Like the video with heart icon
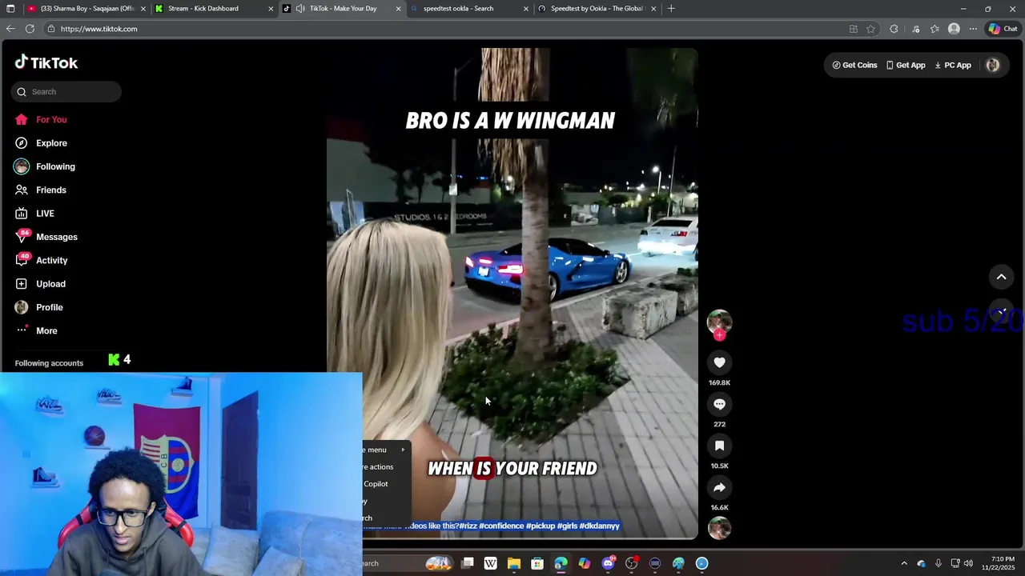 pyautogui.click(x=719, y=362)
